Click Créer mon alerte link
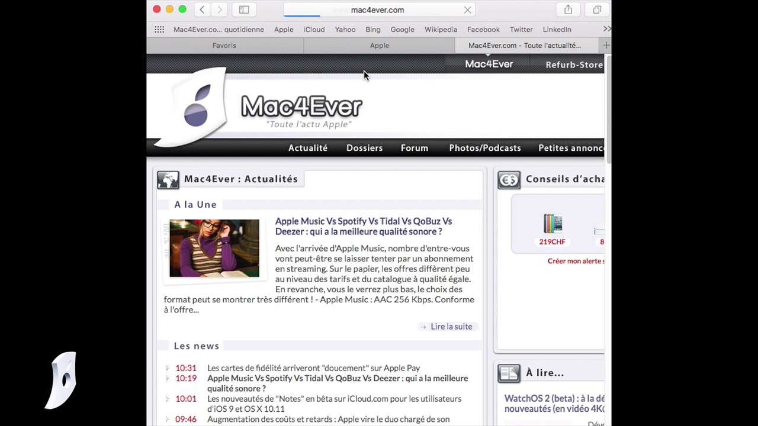This screenshot has width=758, height=426. 576,261
